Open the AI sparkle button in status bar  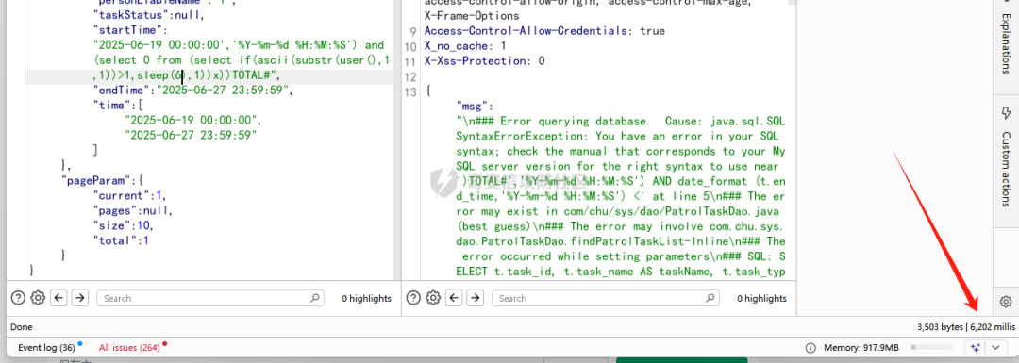tap(974, 347)
